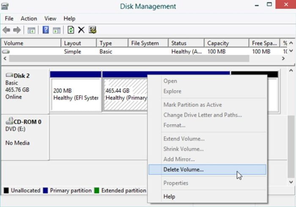296x207 pixels.
Task: Click the blue Help question mark icon
Action: (46, 30)
